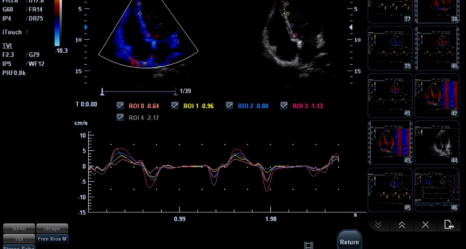
Task: Open thumbnail number 42
Action: click(x=437, y=96)
